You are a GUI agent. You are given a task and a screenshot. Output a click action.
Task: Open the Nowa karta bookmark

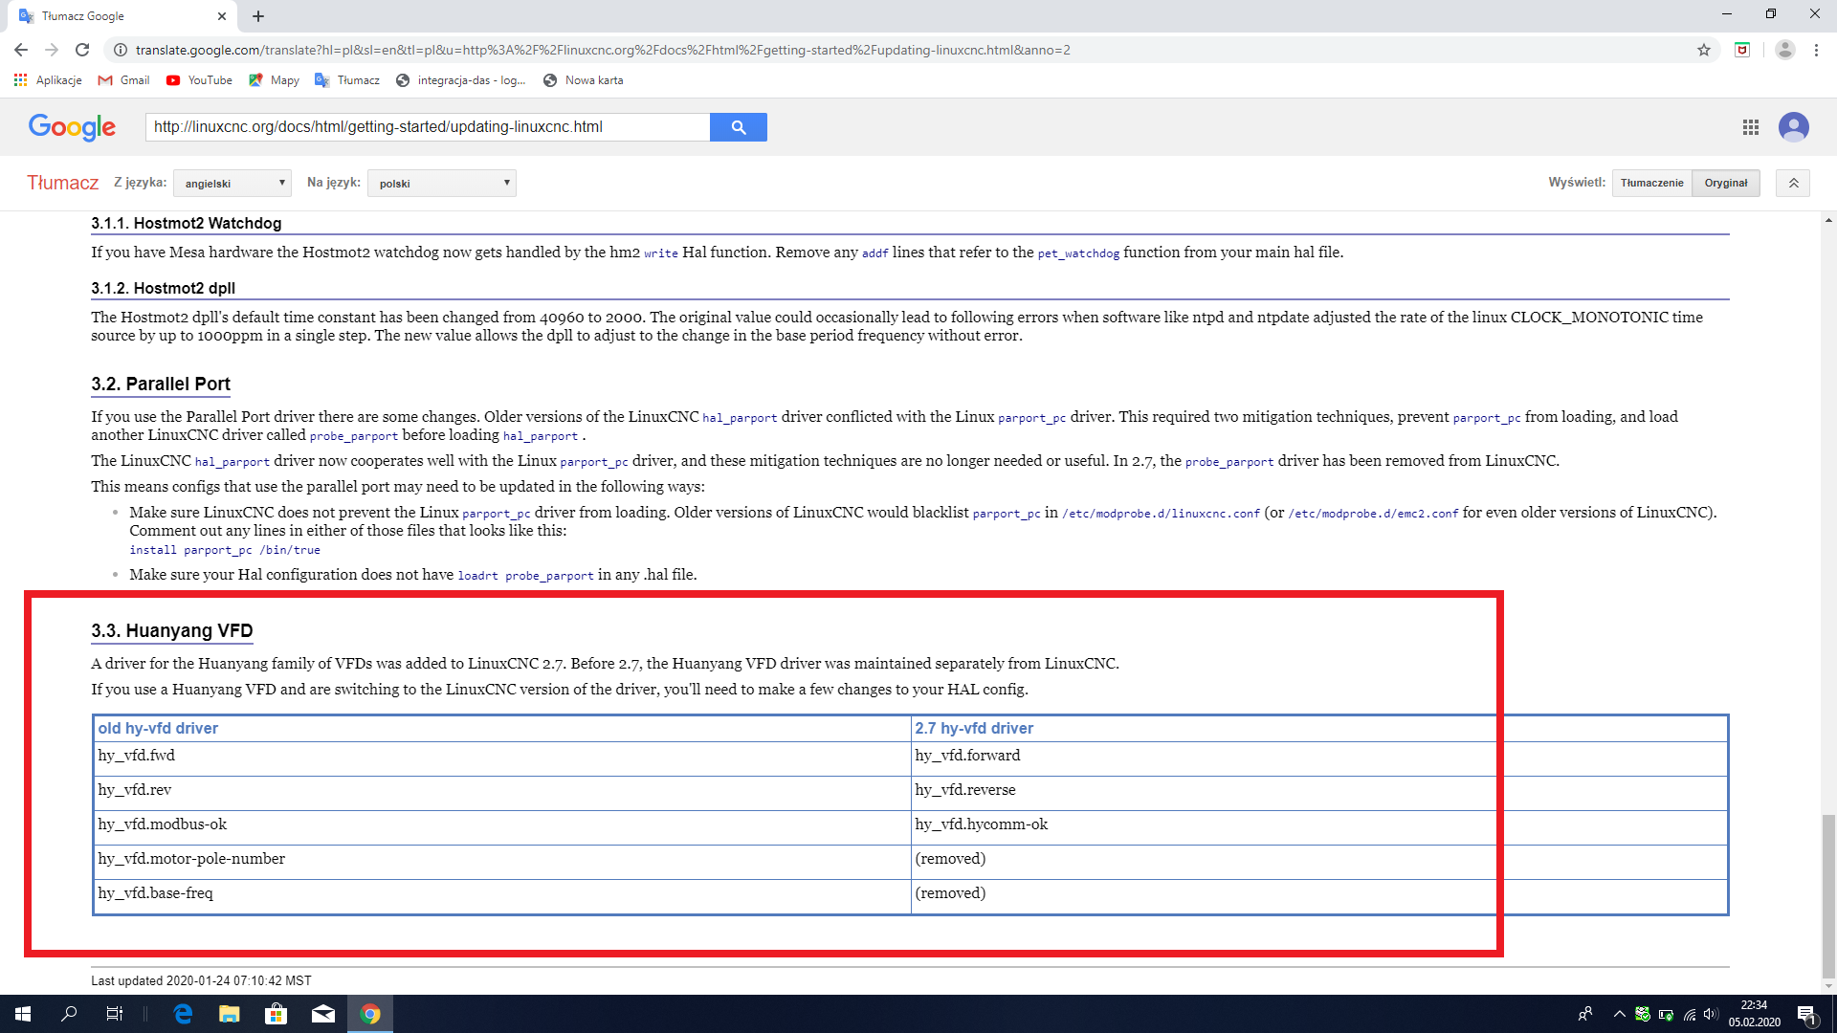coord(583,80)
